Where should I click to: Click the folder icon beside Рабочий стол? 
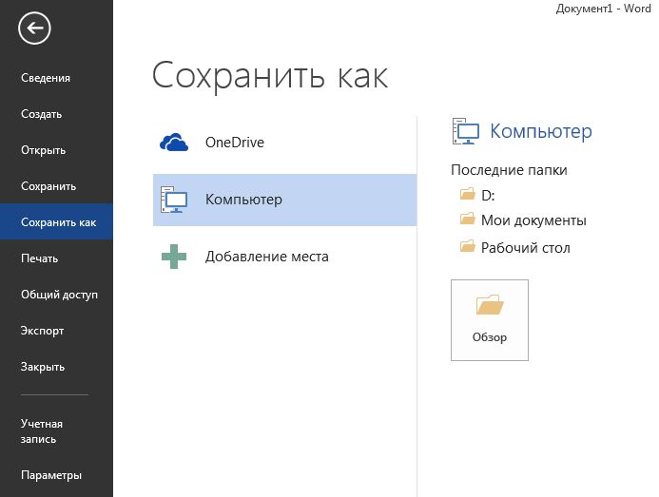[x=467, y=247]
